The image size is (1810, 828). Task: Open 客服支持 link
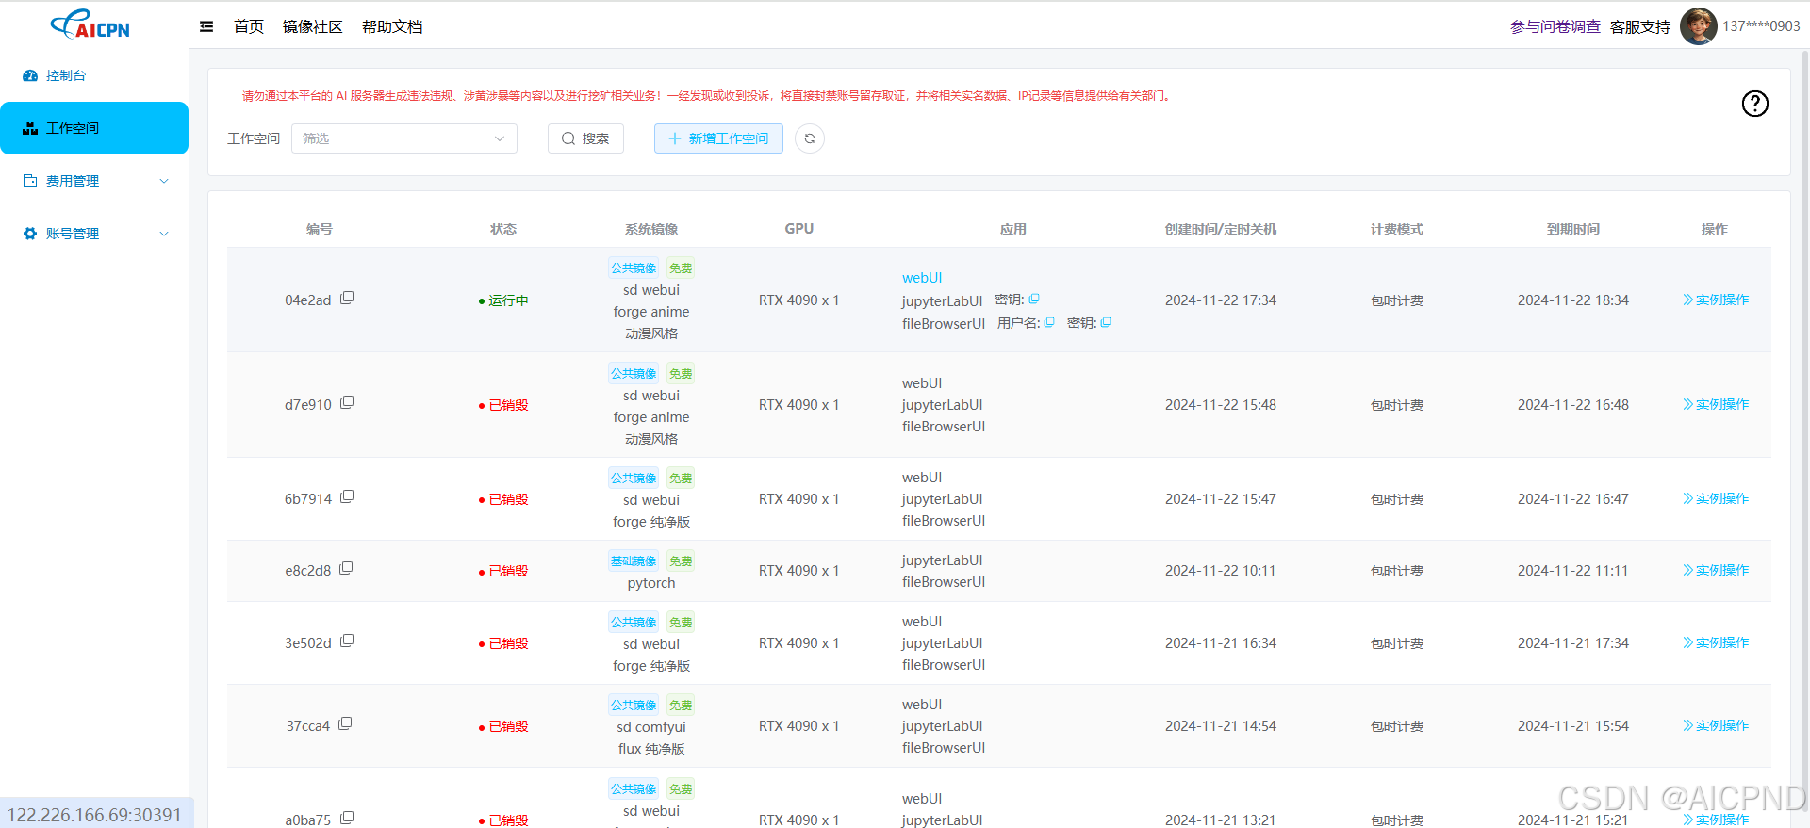tap(1640, 26)
